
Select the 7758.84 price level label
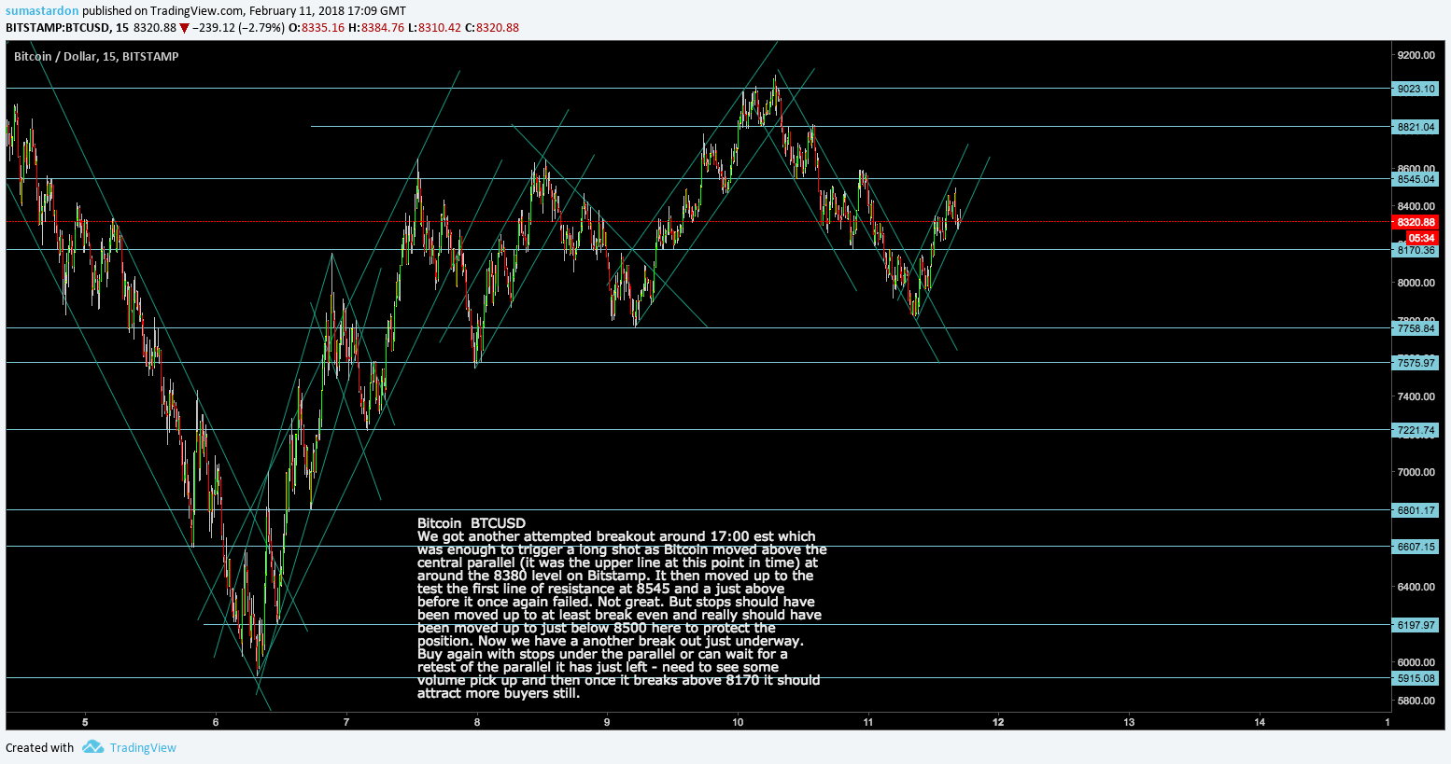coord(1416,328)
